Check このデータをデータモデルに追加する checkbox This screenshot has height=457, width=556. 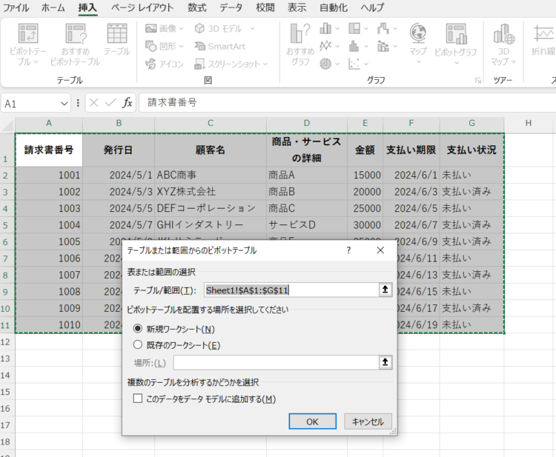(137, 398)
